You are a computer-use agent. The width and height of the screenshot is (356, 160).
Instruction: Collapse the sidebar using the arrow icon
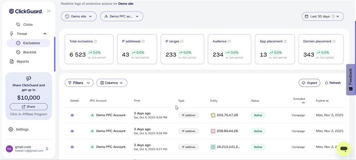pos(49,11)
